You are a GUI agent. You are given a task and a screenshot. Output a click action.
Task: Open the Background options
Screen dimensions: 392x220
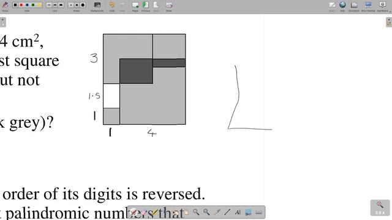pos(97,6)
